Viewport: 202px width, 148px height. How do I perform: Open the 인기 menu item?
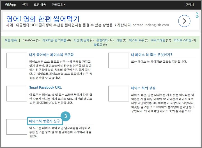[25, 5]
